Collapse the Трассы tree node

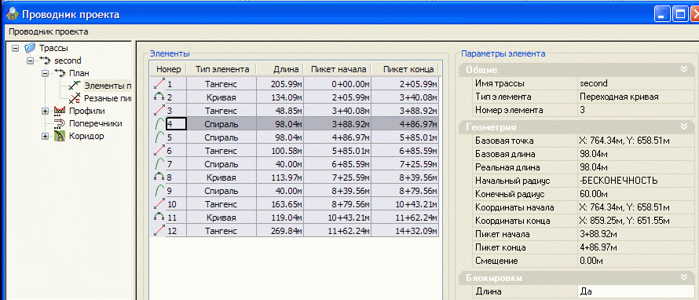(16, 47)
